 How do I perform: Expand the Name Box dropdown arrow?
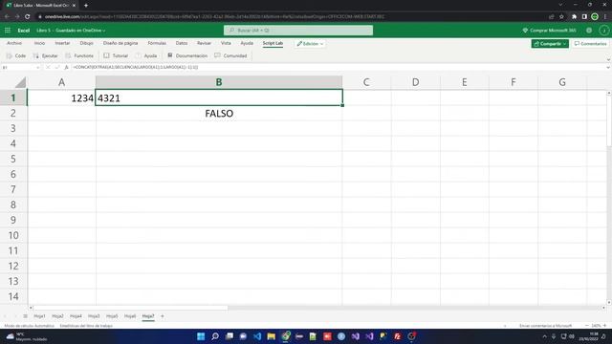click(38, 68)
